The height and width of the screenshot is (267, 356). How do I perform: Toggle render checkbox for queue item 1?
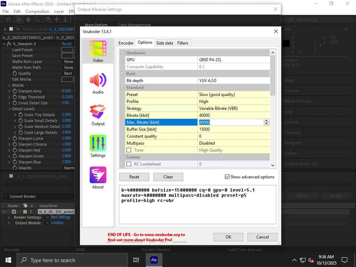pyautogui.click(x=14, y=212)
